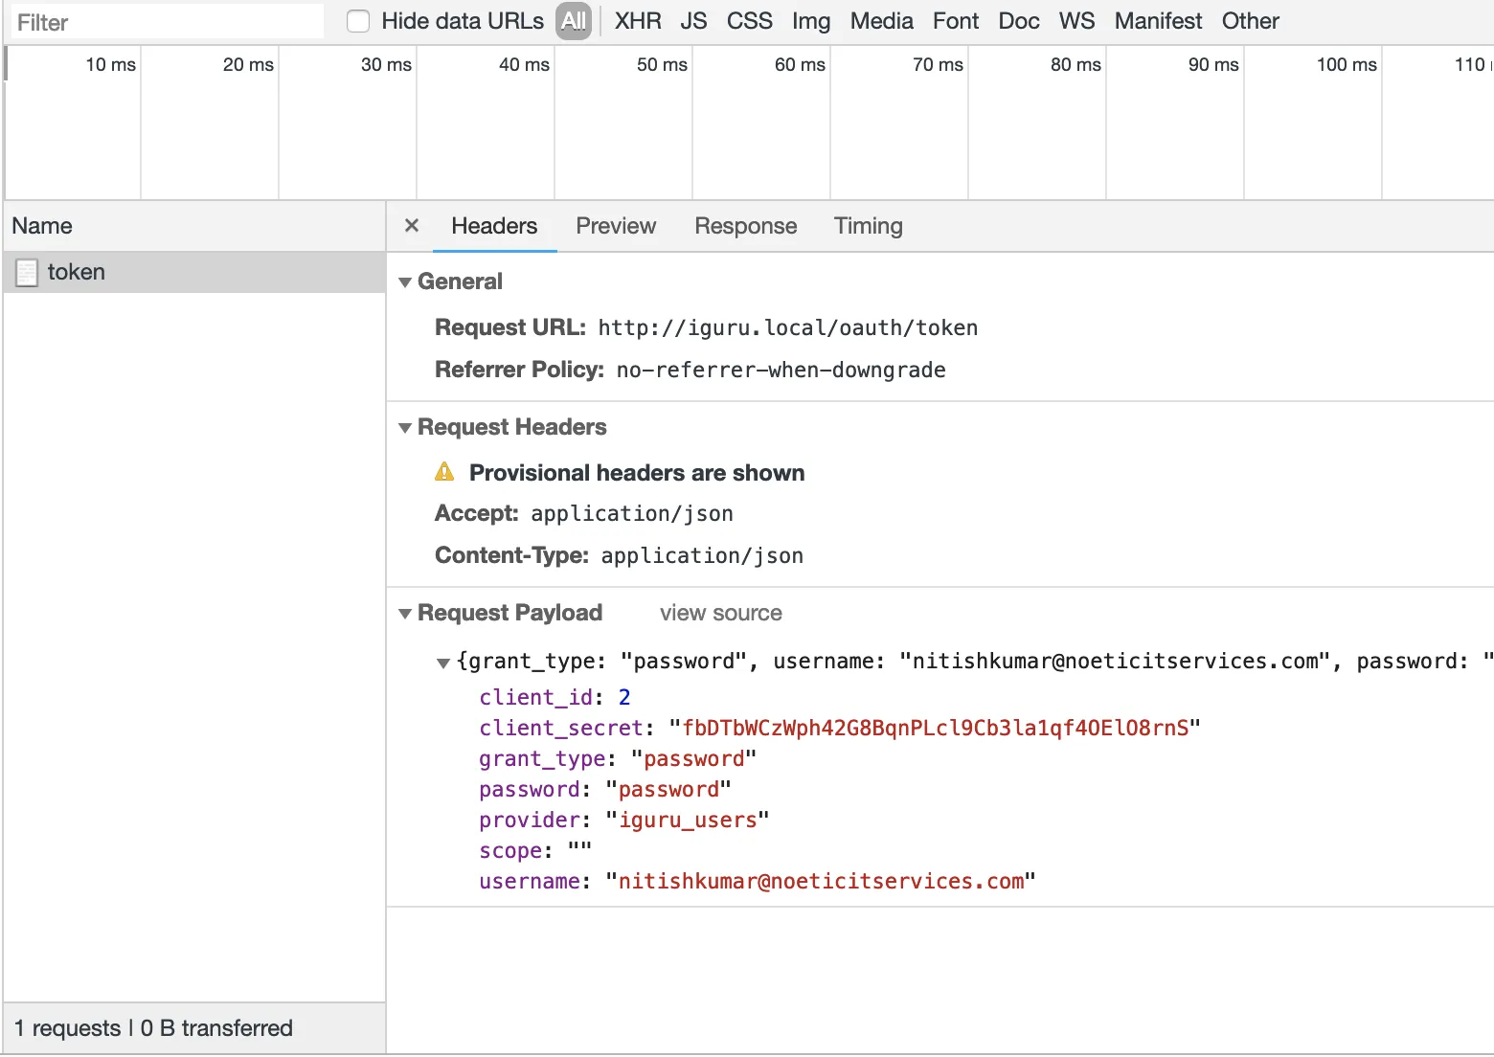
Task: Collapse the payload JSON object tree
Action: (443, 663)
